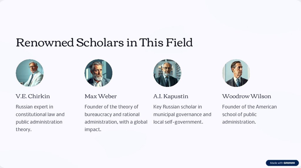
Task: Select Max Weber's round portrait image
Action: click(x=98, y=73)
